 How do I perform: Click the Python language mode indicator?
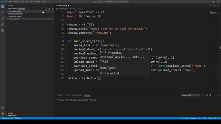pyautogui.click(x=210, y=118)
